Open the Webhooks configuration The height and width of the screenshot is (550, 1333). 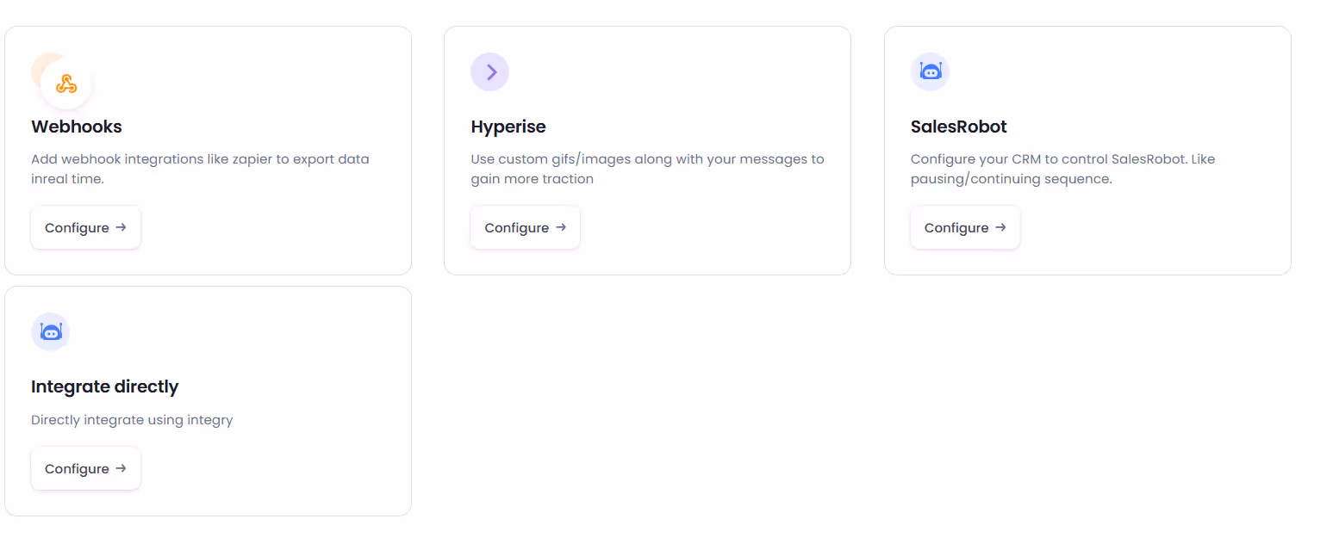click(x=85, y=227)
